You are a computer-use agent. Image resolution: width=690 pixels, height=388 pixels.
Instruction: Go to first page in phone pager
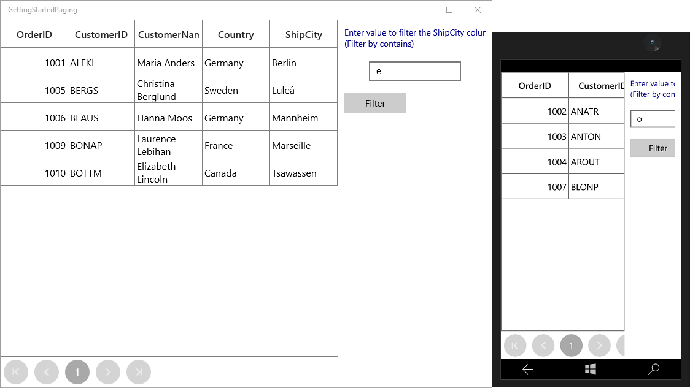point(515,345)
